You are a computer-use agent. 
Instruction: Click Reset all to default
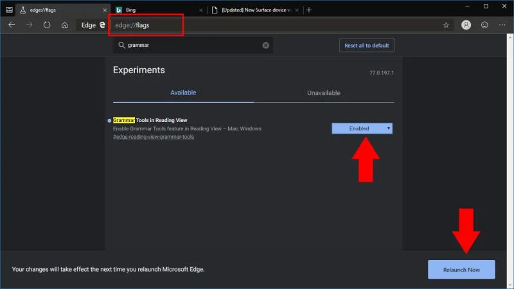[x=366, y=46]
